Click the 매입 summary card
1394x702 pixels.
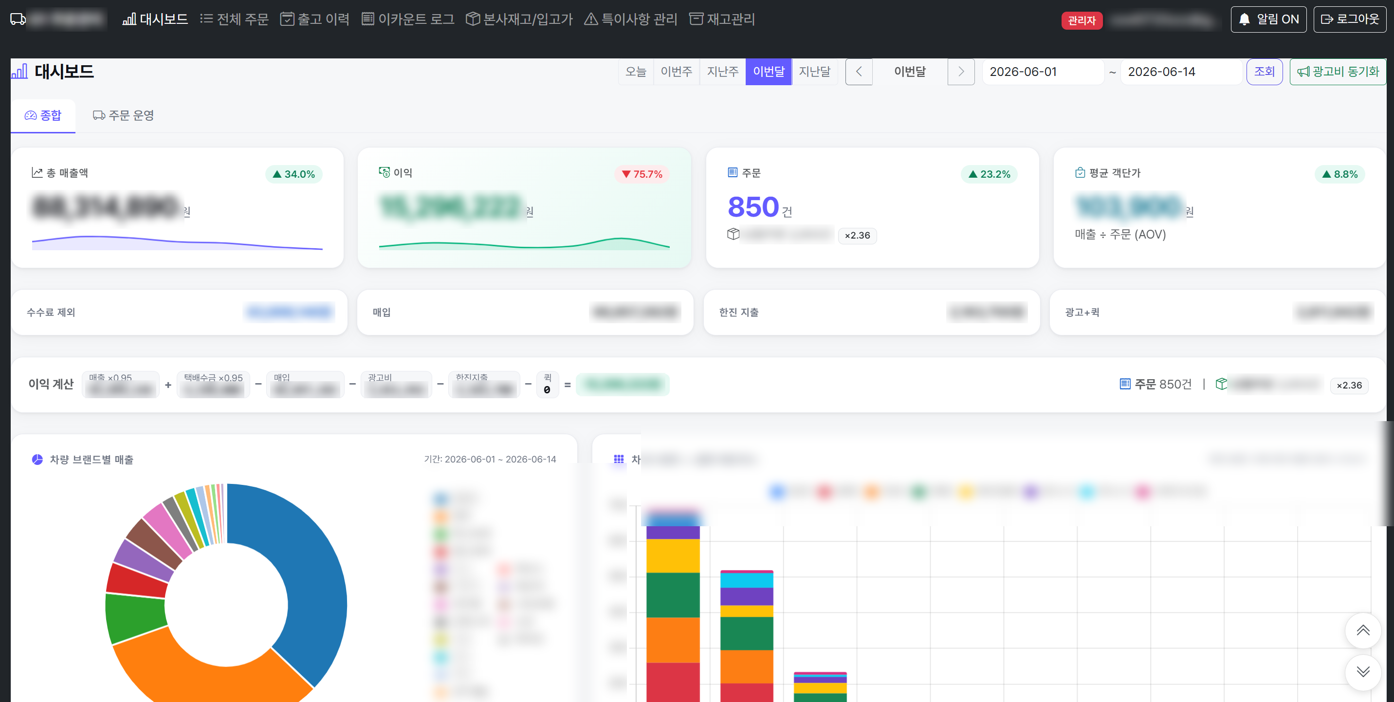pos(525,313)
